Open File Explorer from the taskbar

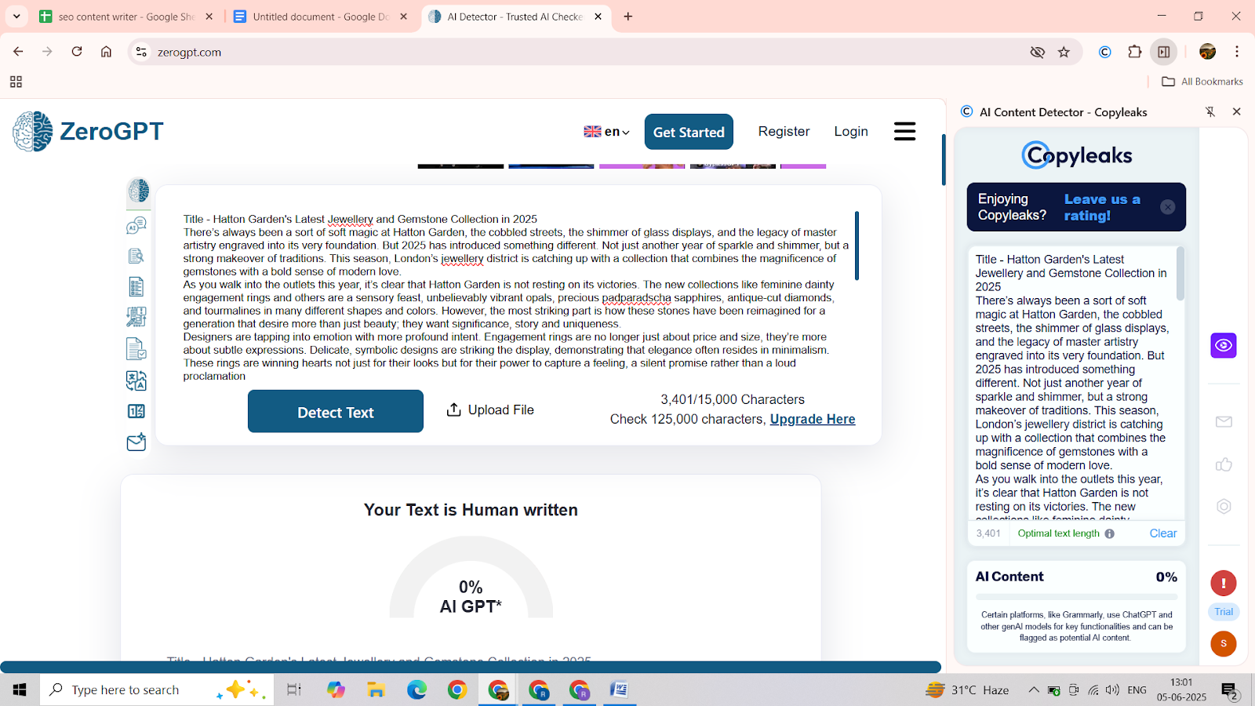pyautogui.click(x=376, y=690)
